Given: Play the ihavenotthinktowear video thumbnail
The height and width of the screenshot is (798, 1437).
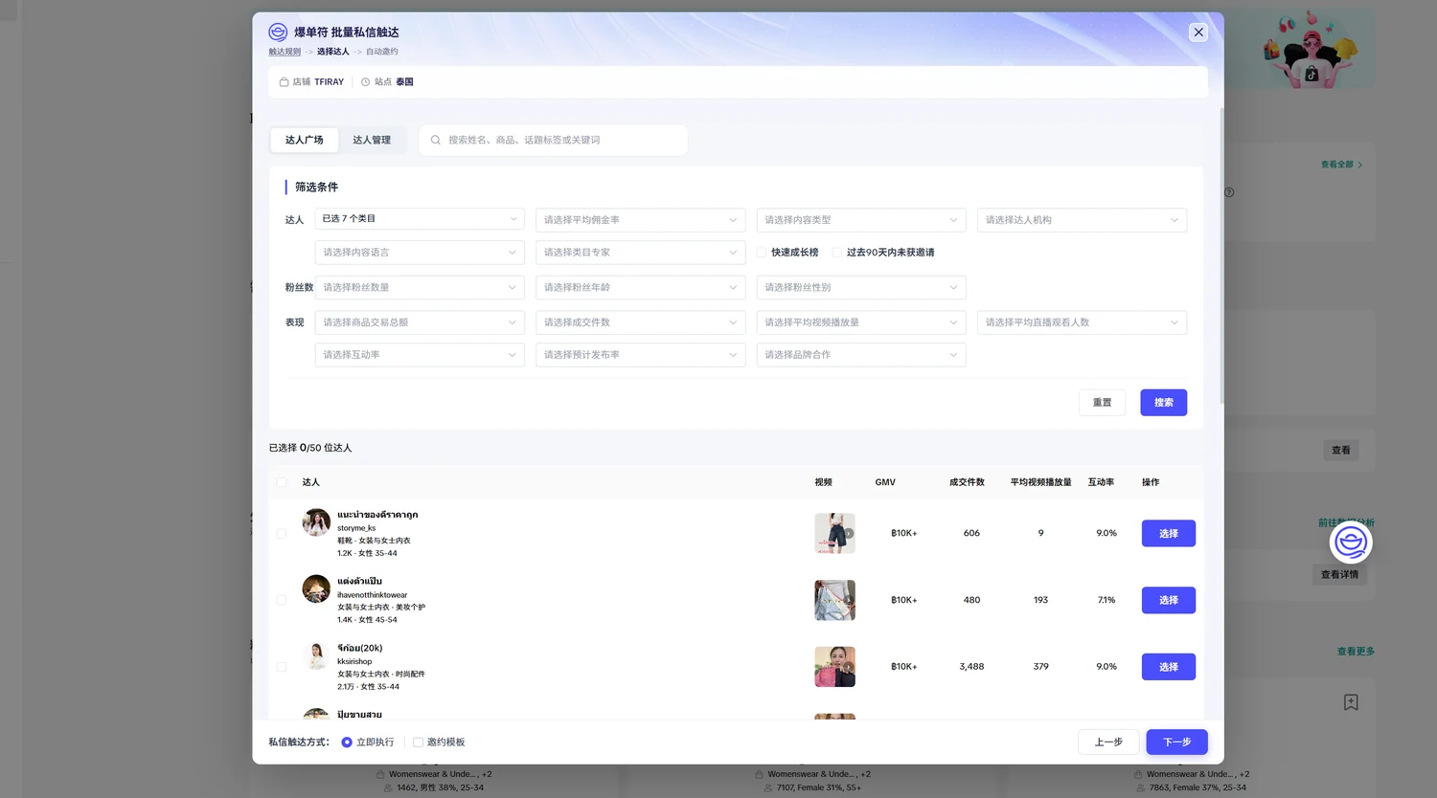Looking at the screenshot, I should (834, 600).
